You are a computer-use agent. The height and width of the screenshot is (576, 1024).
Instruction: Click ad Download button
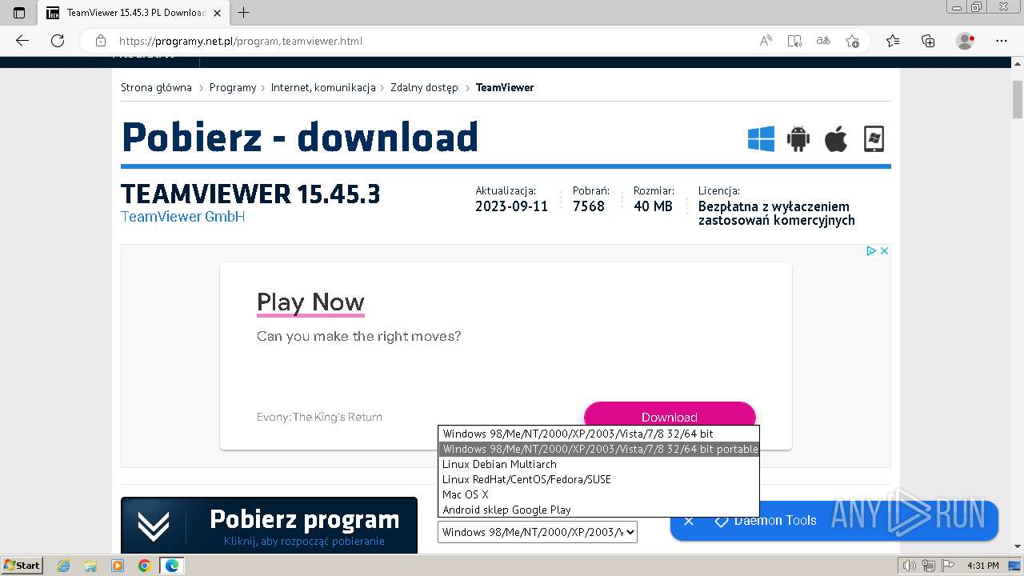pyautogui.click(x=670, y=417)
